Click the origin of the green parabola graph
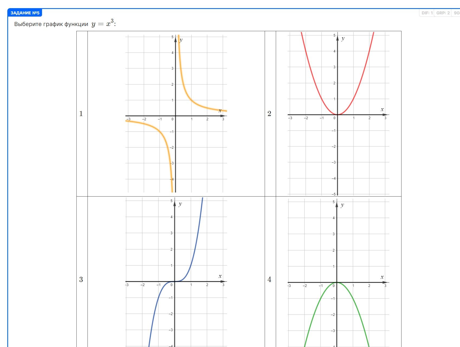The height and width of the screenshot is (347, 460). [337, 282]
